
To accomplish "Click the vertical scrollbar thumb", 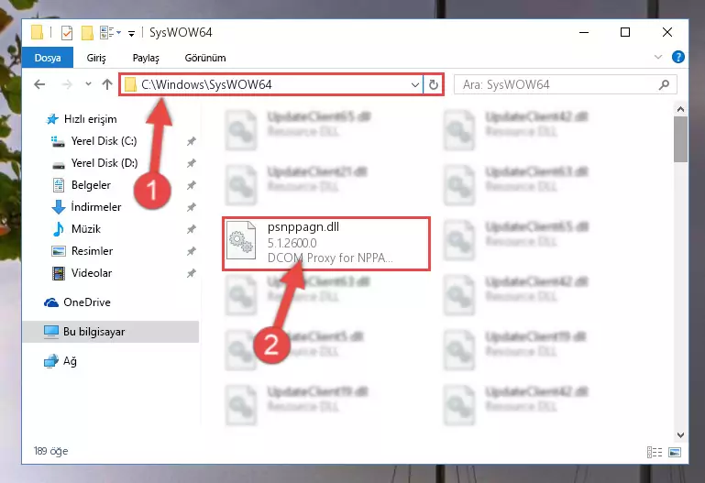I will coord(680,139).
